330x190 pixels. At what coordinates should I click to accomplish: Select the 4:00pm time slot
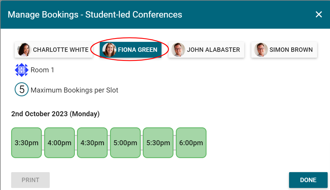[59, 143]
